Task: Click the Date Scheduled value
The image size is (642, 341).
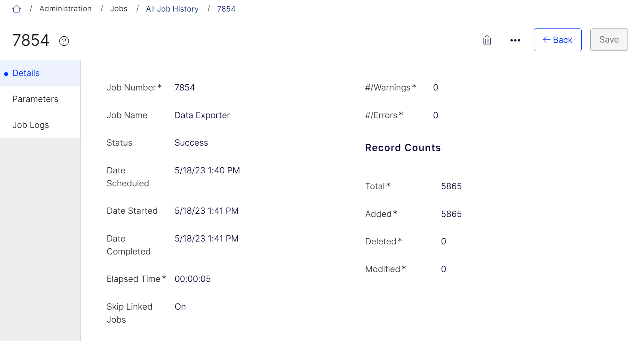Action: point(207,170)
